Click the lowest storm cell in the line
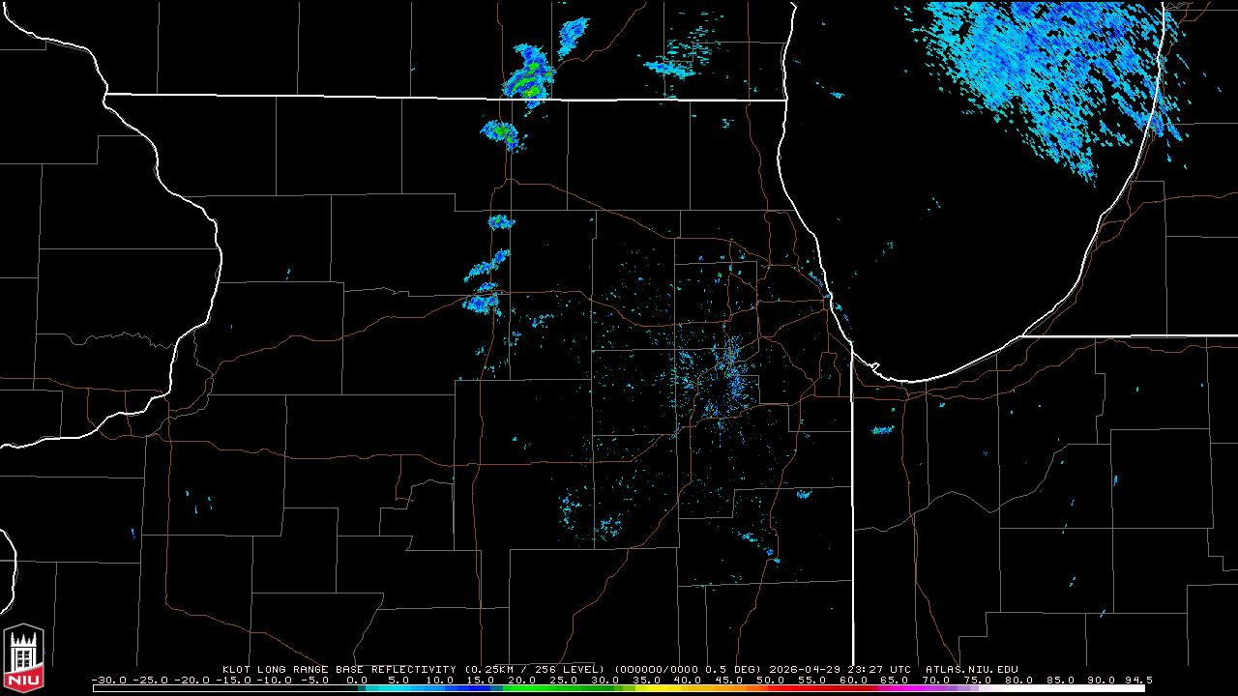Image resolution: width=1238 pixels, height=696 pixels. tap(481, 304)
